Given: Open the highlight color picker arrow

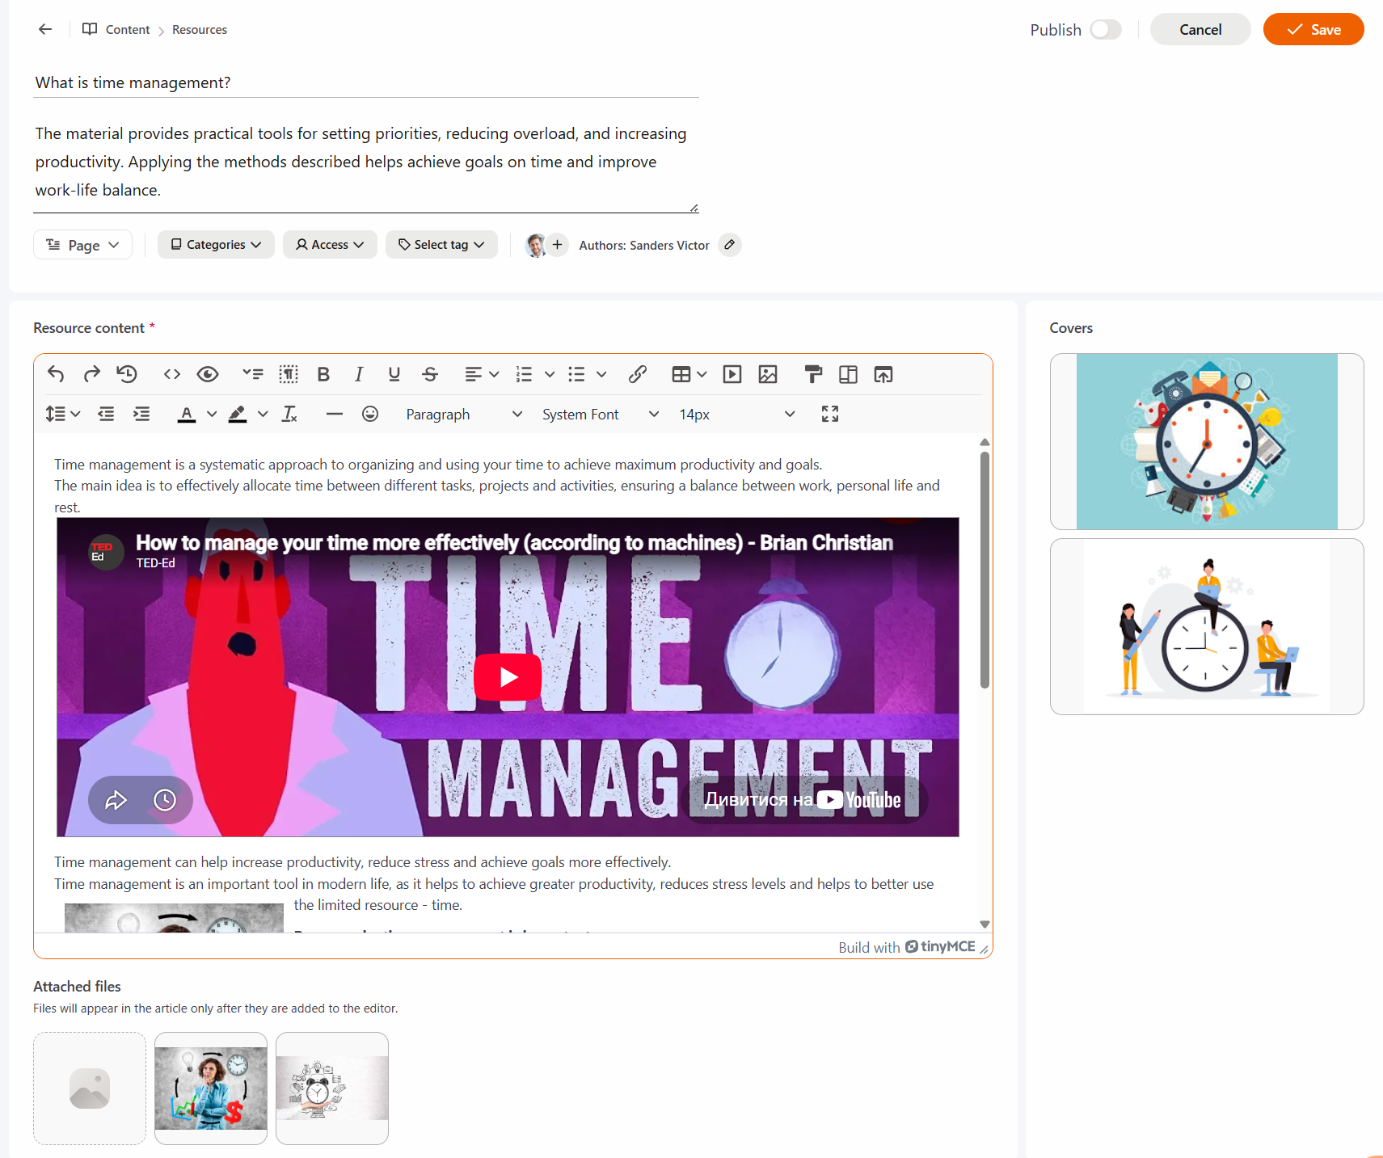Looking at the screenshot, I should coord(263,414).
